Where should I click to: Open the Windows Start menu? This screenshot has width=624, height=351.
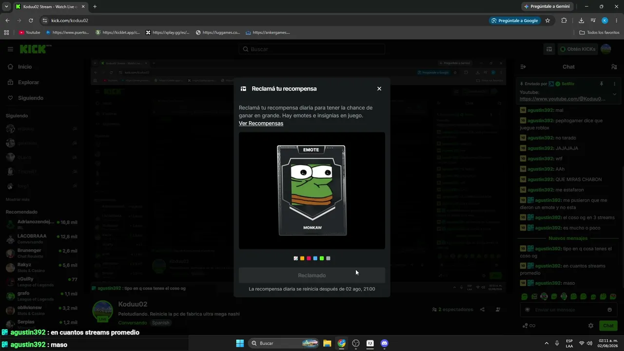(x=240, y=343)
